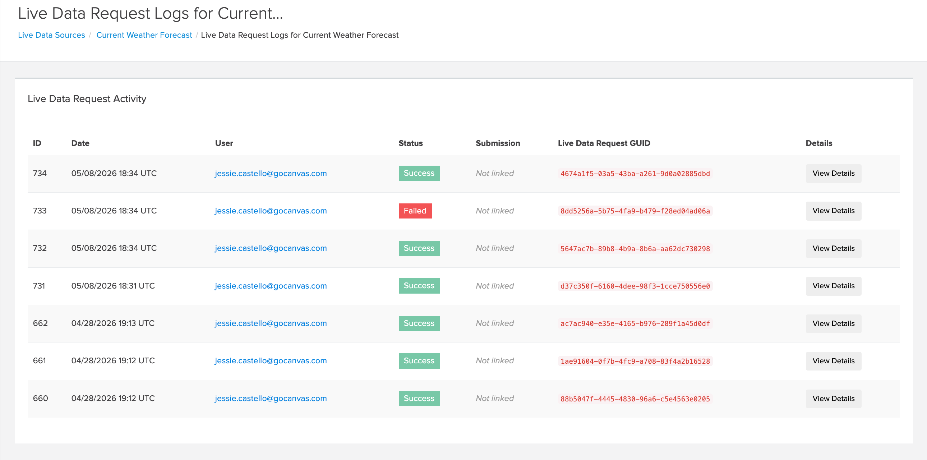Viewport: 927px width, 460px height.
Task: Open user email link in row 661
Action: (271, 361)
